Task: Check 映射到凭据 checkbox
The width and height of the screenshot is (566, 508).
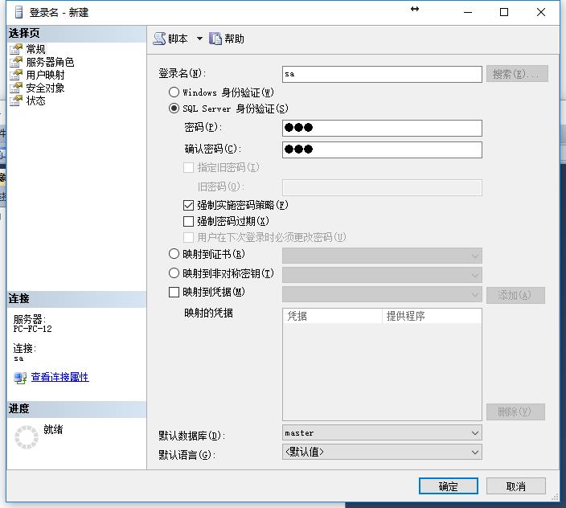Action: [174, 292]
